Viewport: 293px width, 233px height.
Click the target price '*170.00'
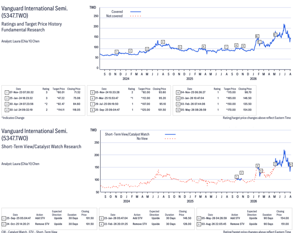coord(231,110)
